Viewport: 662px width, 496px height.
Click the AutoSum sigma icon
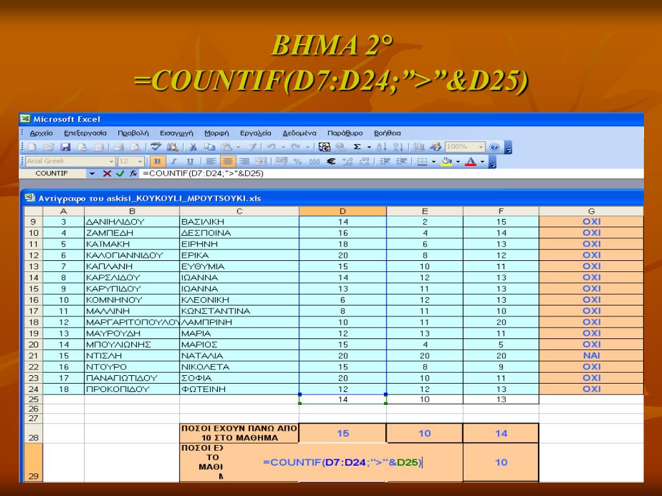pos(357,147)
